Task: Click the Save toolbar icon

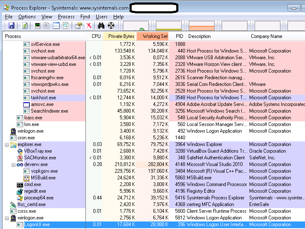Action: click(x=11, y=26)
